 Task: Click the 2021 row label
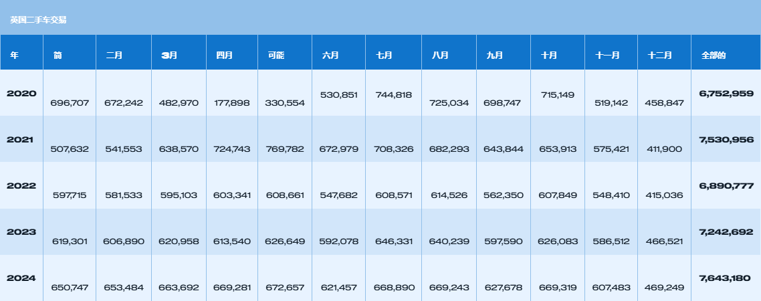pyautogui.click(x=20, y=139)
